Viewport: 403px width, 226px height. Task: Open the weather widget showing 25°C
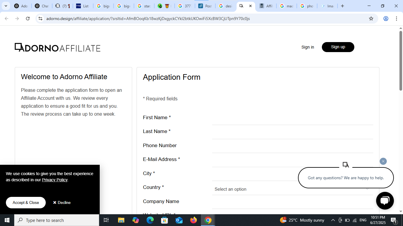(302, 220)
